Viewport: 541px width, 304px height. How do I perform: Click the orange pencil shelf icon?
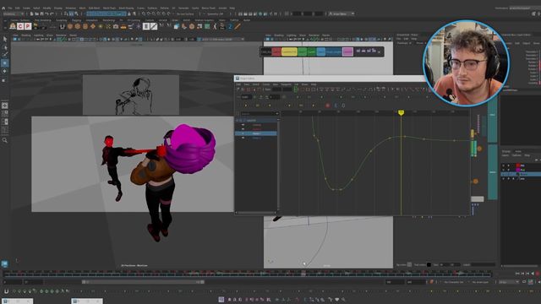coord(238,26)
